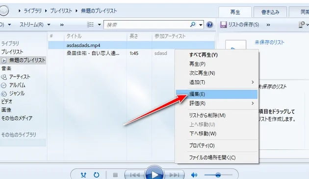Click the previous track button
309x179 pixels.
pyautogui.click(x=135, y=175)
